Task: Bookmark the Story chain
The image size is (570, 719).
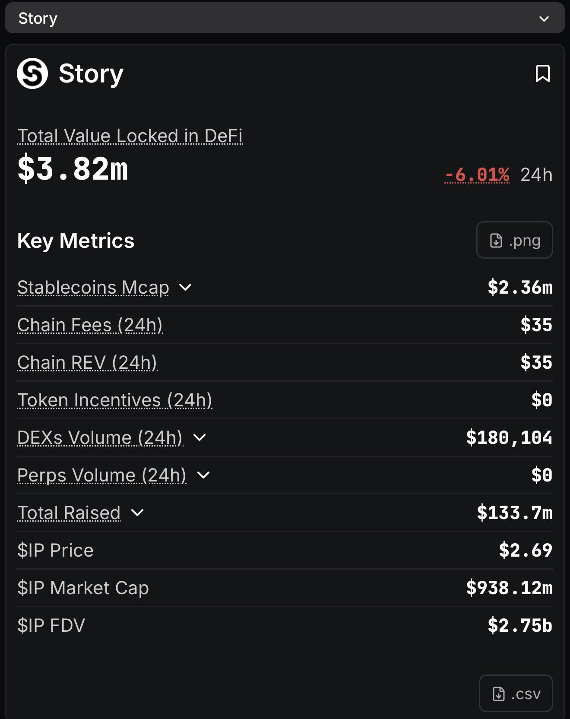Action: [x=542, y=73]
